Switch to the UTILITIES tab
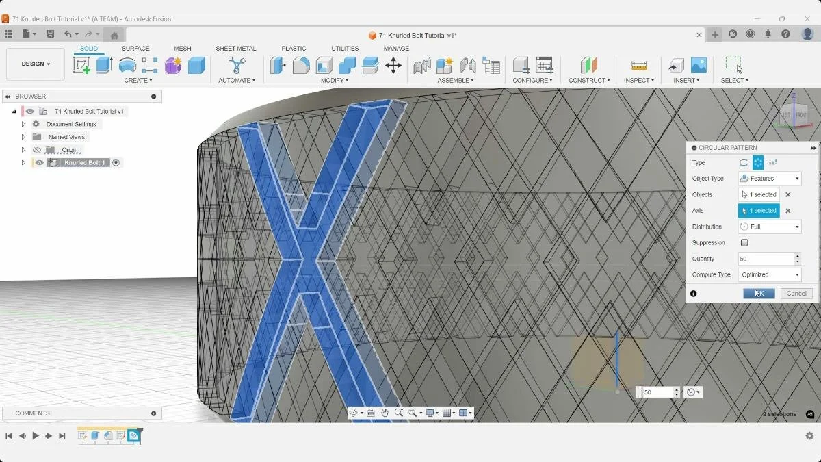Viewport: 821px width, 462px height. point(345,49)
